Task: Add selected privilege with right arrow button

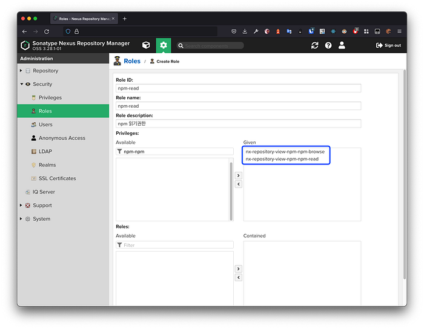Action: point(238,175)
